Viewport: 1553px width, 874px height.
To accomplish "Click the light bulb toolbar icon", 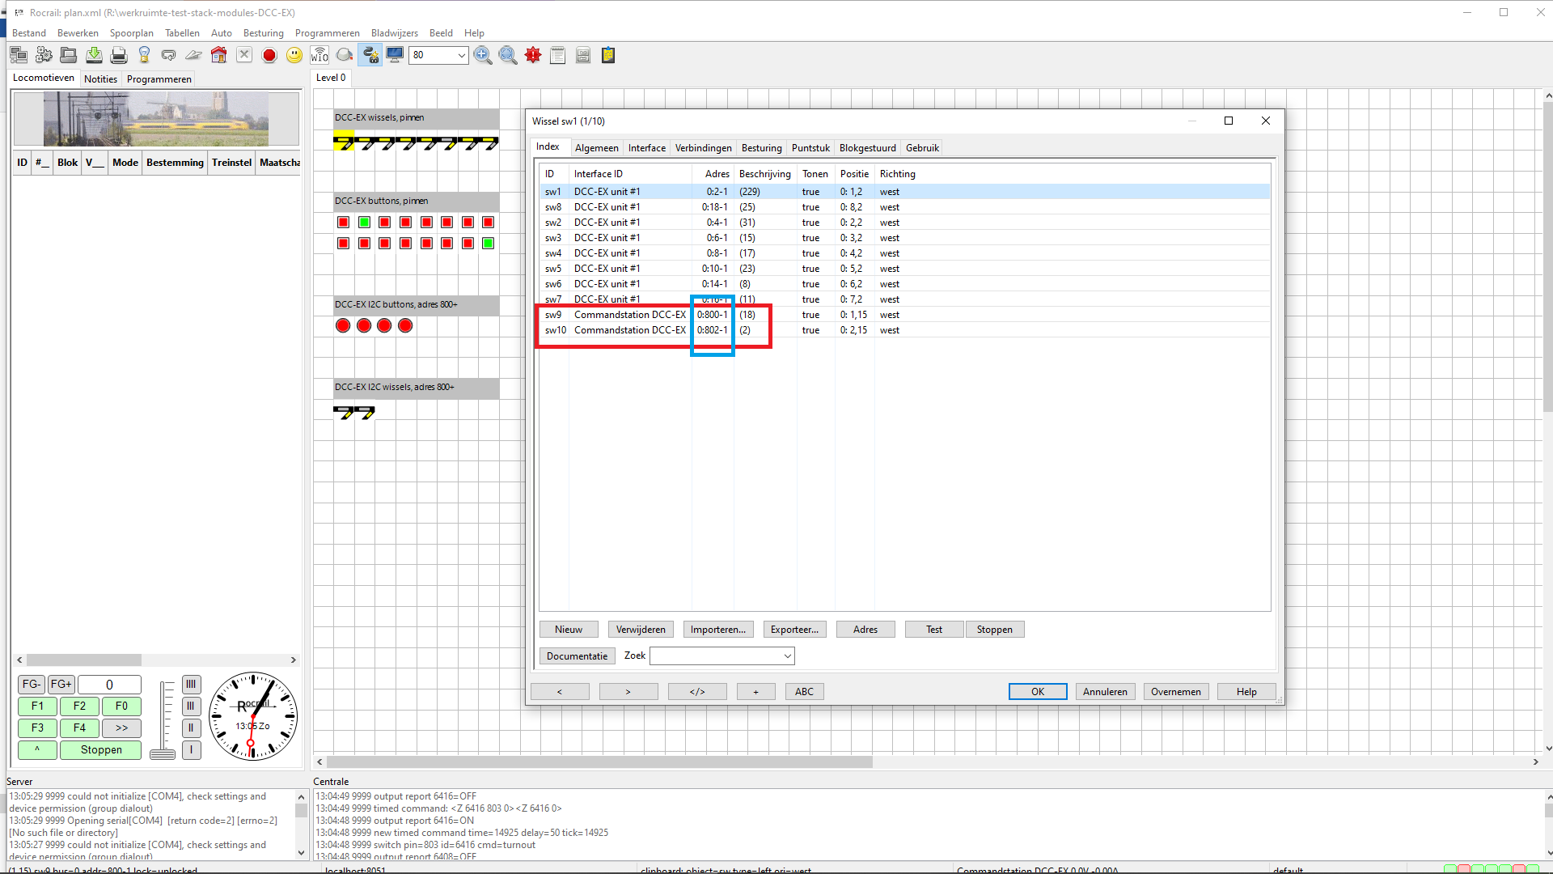I will coord(144,55).
